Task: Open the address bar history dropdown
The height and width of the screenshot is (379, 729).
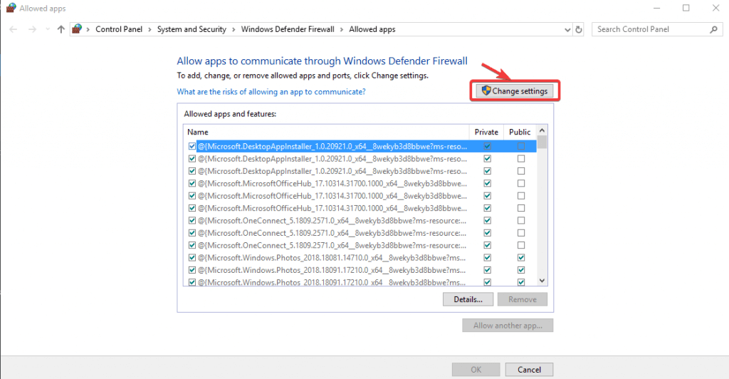Action: (567, 29)
